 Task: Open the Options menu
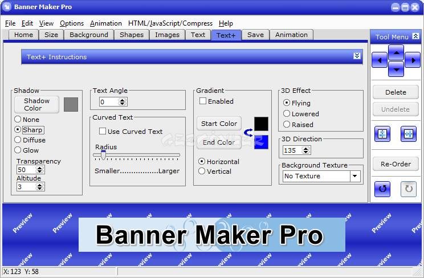point(72,23)
